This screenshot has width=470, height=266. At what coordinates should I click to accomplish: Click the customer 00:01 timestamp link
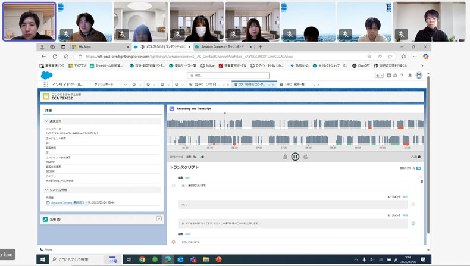(187, 177)
